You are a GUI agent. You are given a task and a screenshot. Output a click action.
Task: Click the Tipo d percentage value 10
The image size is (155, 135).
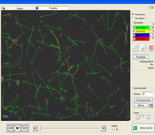coord(152,38)
